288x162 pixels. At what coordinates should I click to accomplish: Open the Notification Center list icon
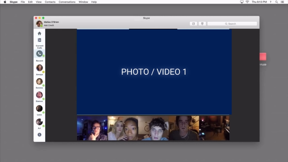[282, 2]
